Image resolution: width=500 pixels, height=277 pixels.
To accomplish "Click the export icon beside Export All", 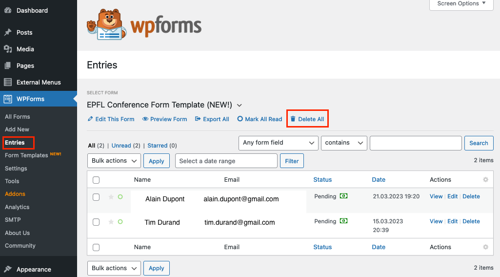I will coord(198,119).
